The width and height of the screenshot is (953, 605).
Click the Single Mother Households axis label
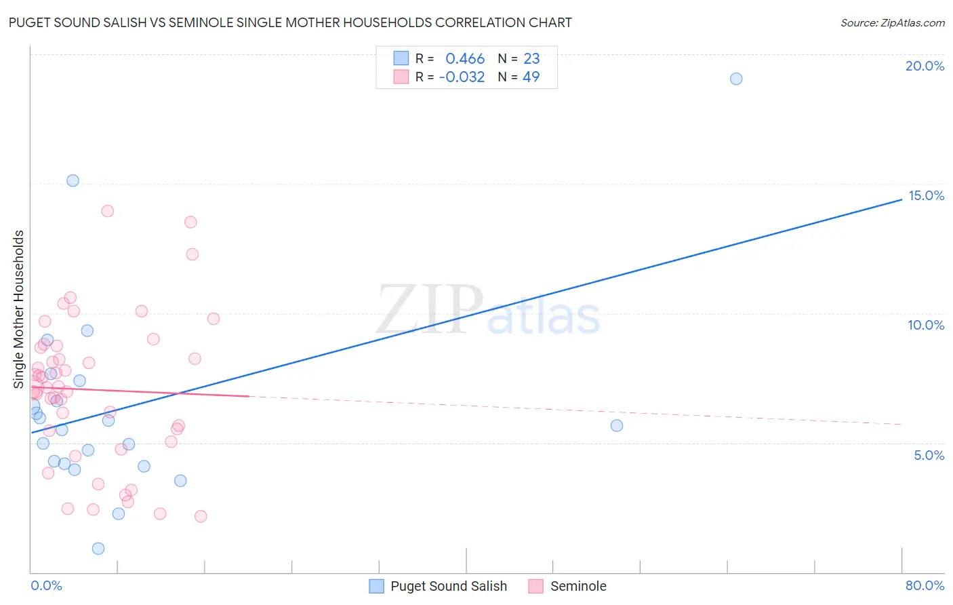tap(19, 309)
